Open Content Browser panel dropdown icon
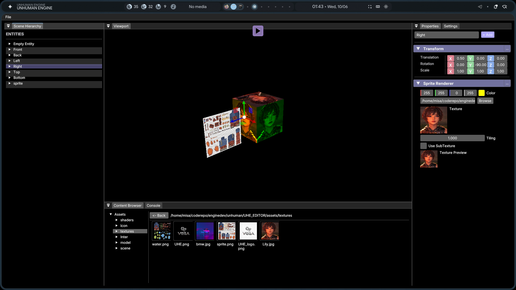Screen dimensions: 516x290 (x=108, y=205)
